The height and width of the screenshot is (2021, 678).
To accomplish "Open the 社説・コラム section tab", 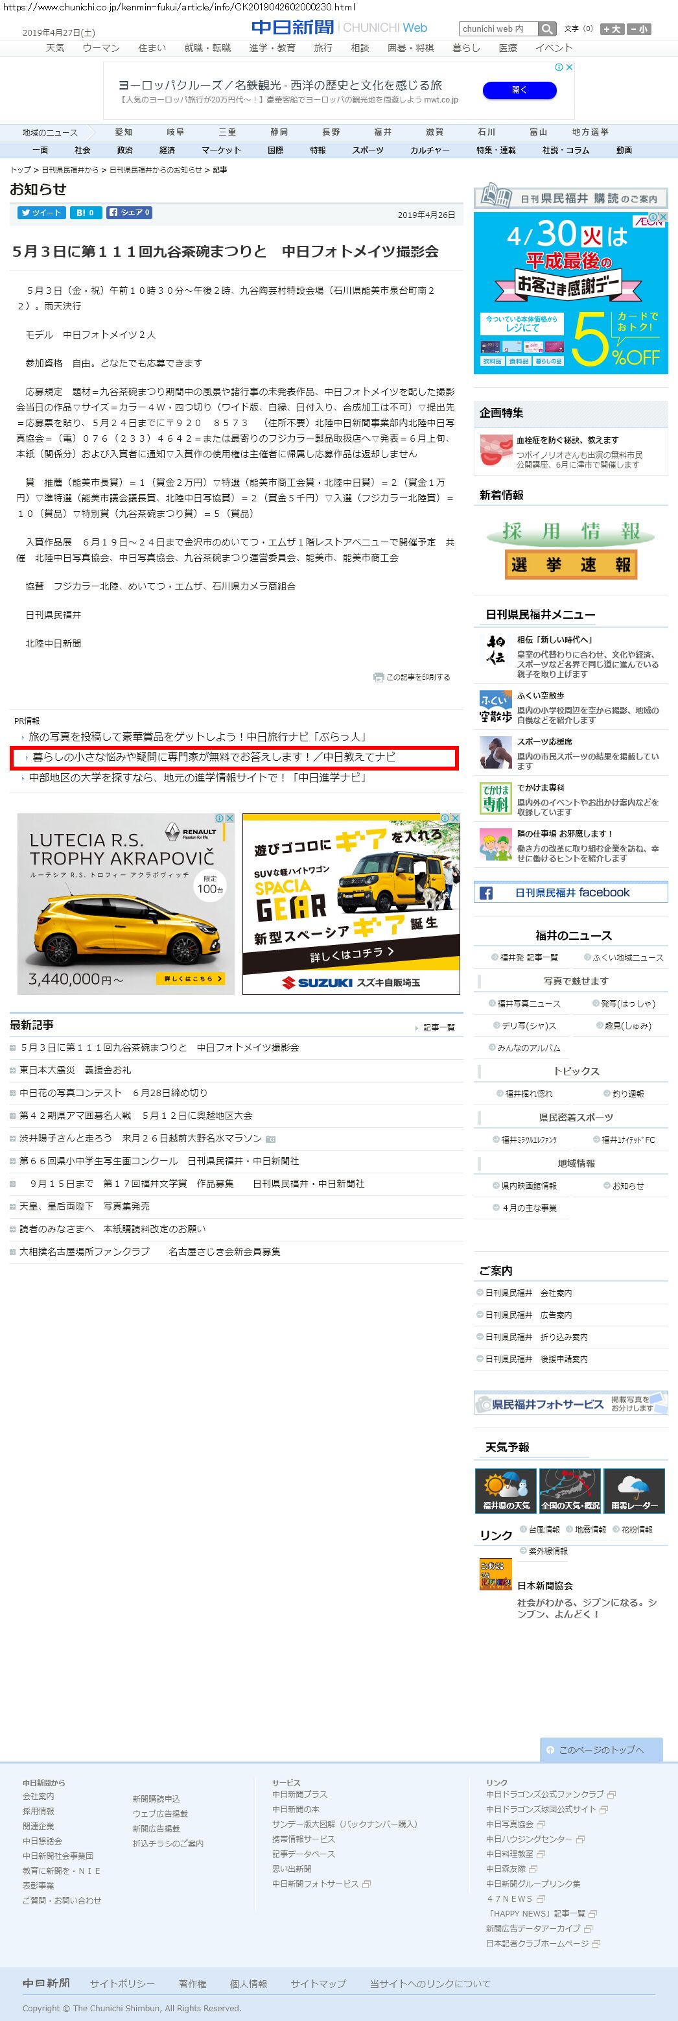I will (x=566, y=150).
